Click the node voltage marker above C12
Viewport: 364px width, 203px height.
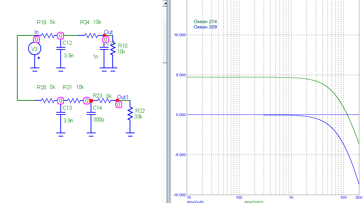point(61,35)
